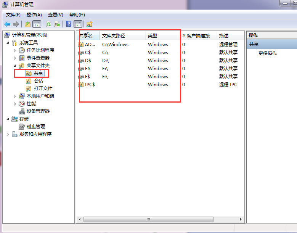297x233 pixels.
Task: Toggle the Show/Hide Console Tree icon
Action: point(37,24)
